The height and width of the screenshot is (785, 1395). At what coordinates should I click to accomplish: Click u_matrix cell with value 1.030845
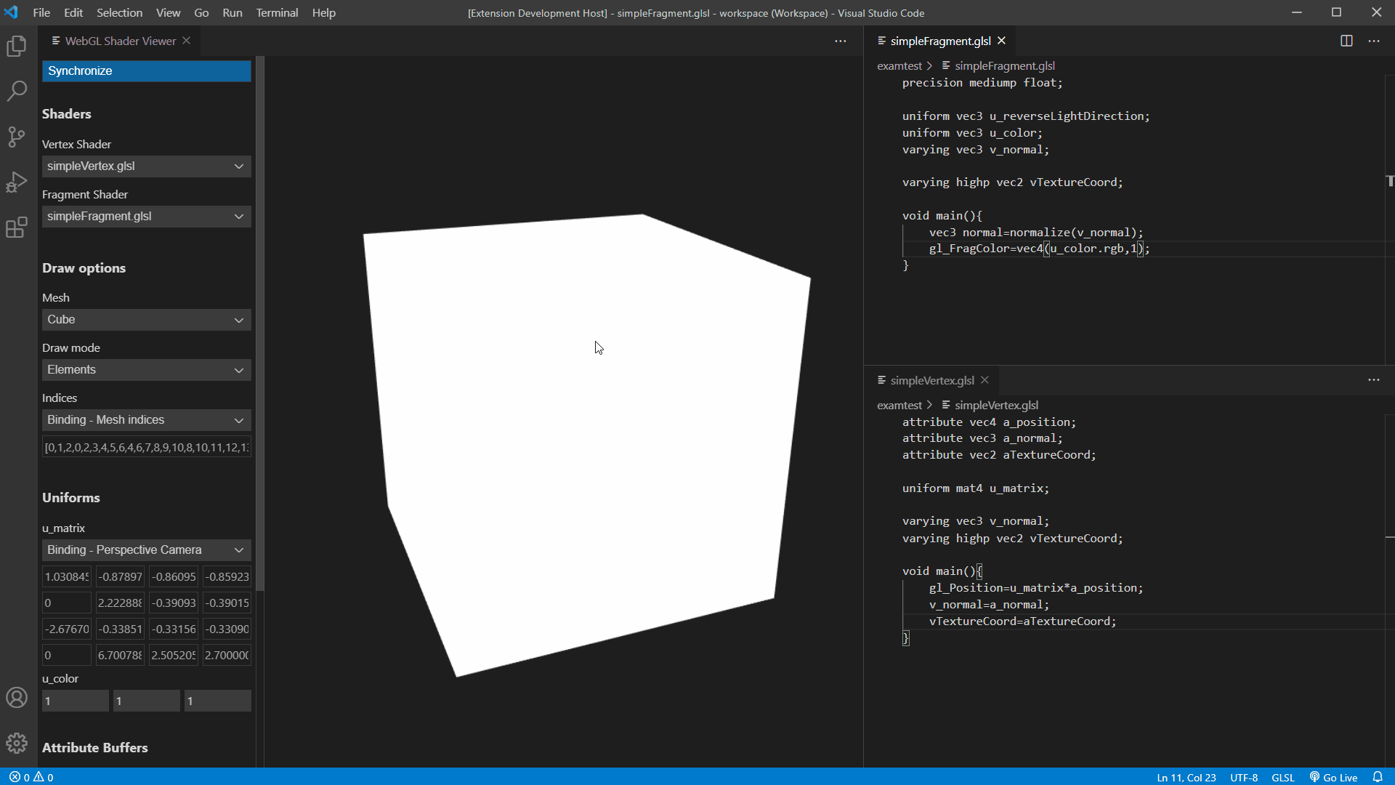67,577
